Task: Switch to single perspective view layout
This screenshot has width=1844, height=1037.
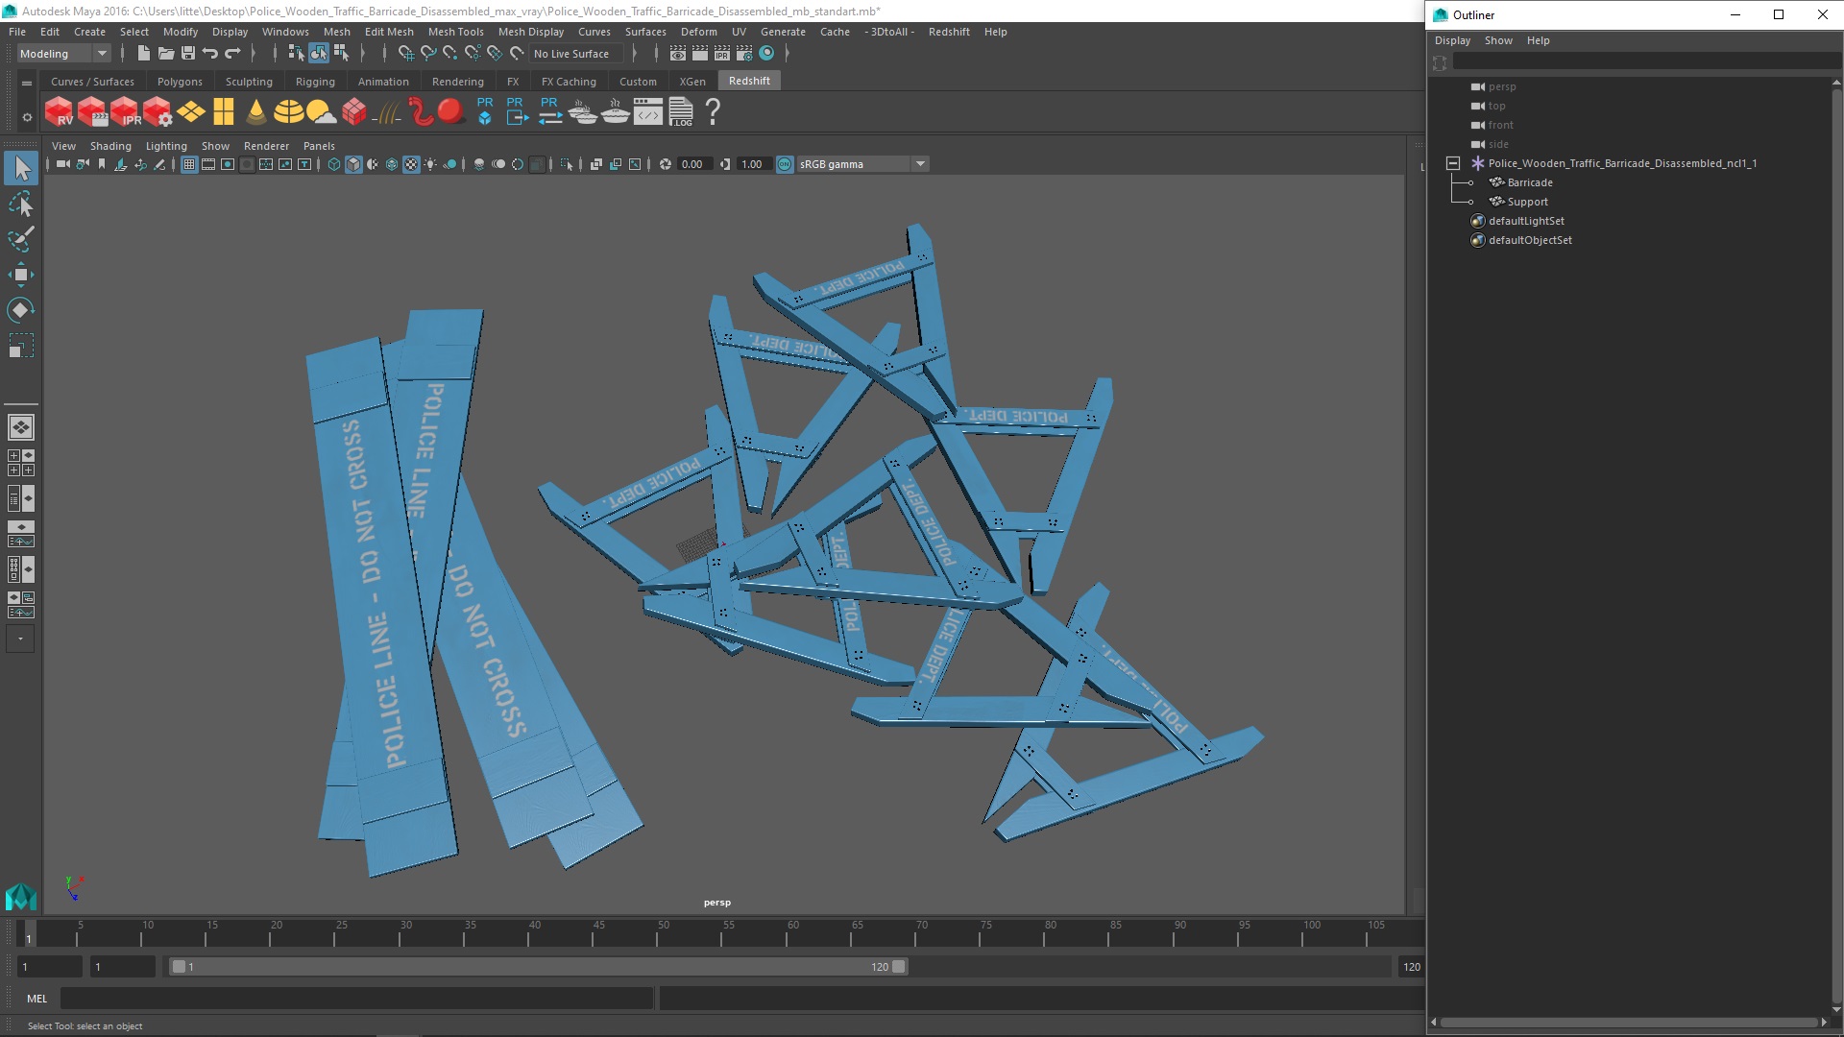Action: pos(20,427)
